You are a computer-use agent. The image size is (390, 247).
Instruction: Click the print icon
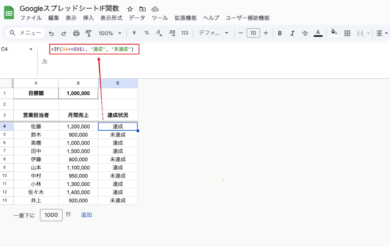(76, 33)
